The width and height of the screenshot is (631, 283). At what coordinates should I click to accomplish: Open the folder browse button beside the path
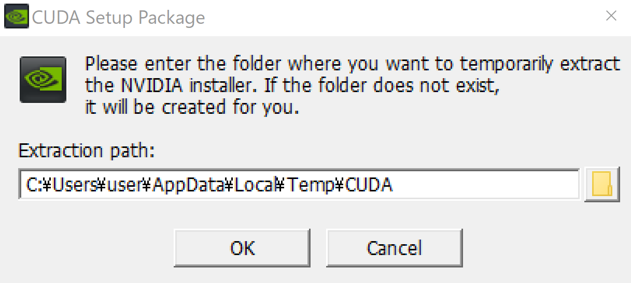coord(602,185)
